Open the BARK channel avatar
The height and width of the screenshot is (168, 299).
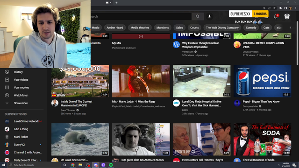pos(176,103)
